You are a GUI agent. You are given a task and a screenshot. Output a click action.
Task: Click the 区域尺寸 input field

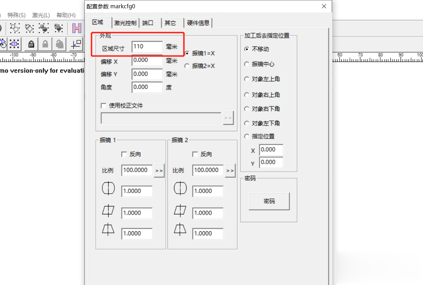click(147, 47)
